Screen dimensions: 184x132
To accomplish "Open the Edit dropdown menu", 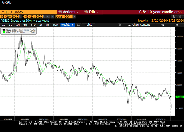I will pos(91,12).
